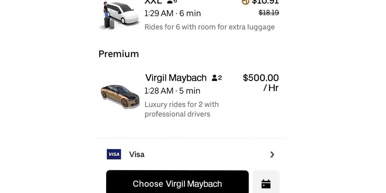Click the XXL passenger capacity icon

pyautogui.click(x=172, y=1)
